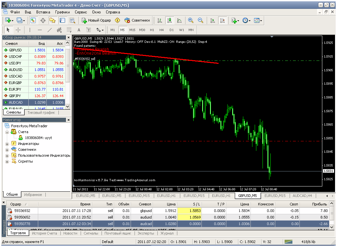Open the Сервис menu
Image resolution: width=337 pixels, height=246 pixels.
(81, 12)
